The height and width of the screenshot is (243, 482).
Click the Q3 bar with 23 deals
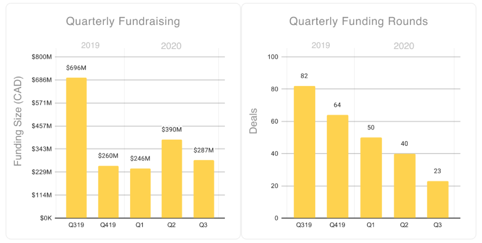click(x=437, y=200)
